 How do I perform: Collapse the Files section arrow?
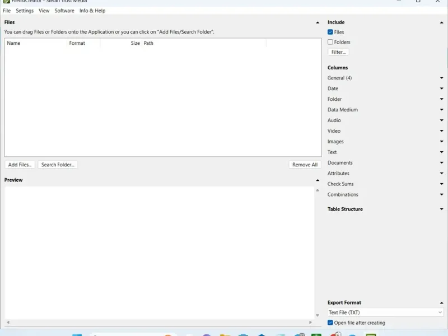click(x=318, y=22)
